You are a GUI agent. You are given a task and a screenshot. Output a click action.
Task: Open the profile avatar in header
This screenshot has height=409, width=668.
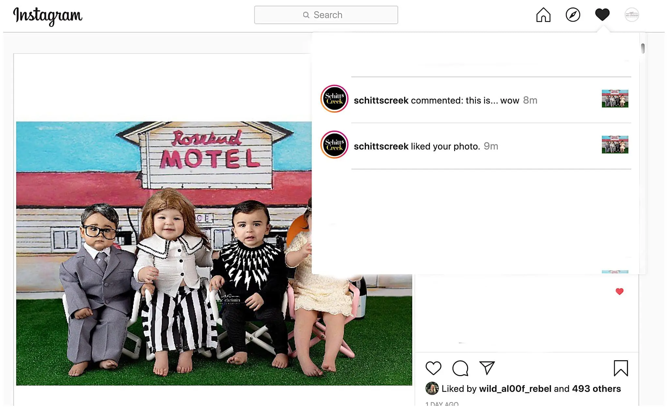click(632, 15)
